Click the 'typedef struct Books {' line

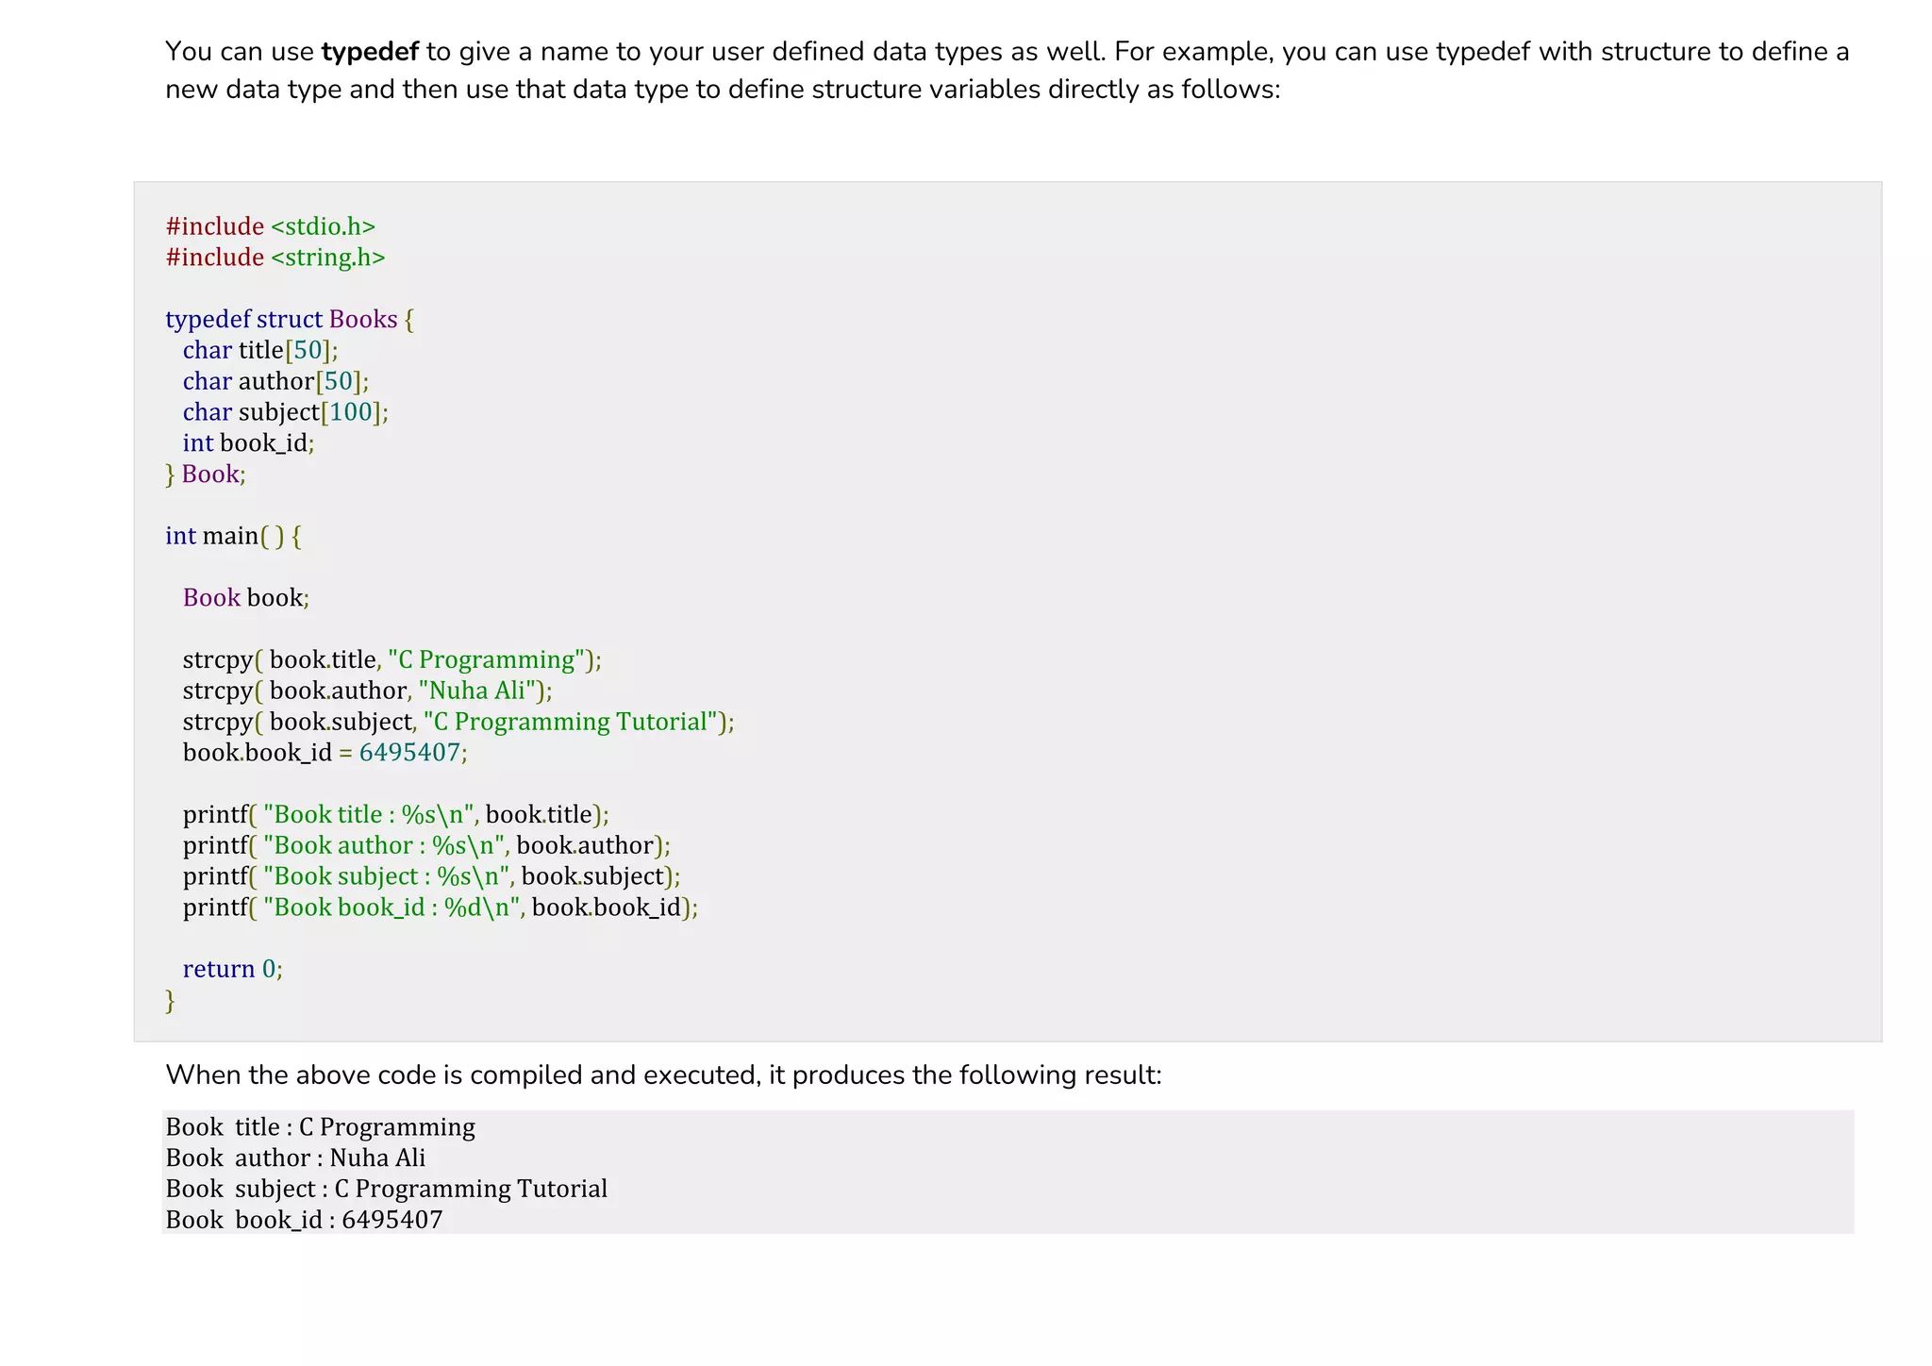(290, 320)
